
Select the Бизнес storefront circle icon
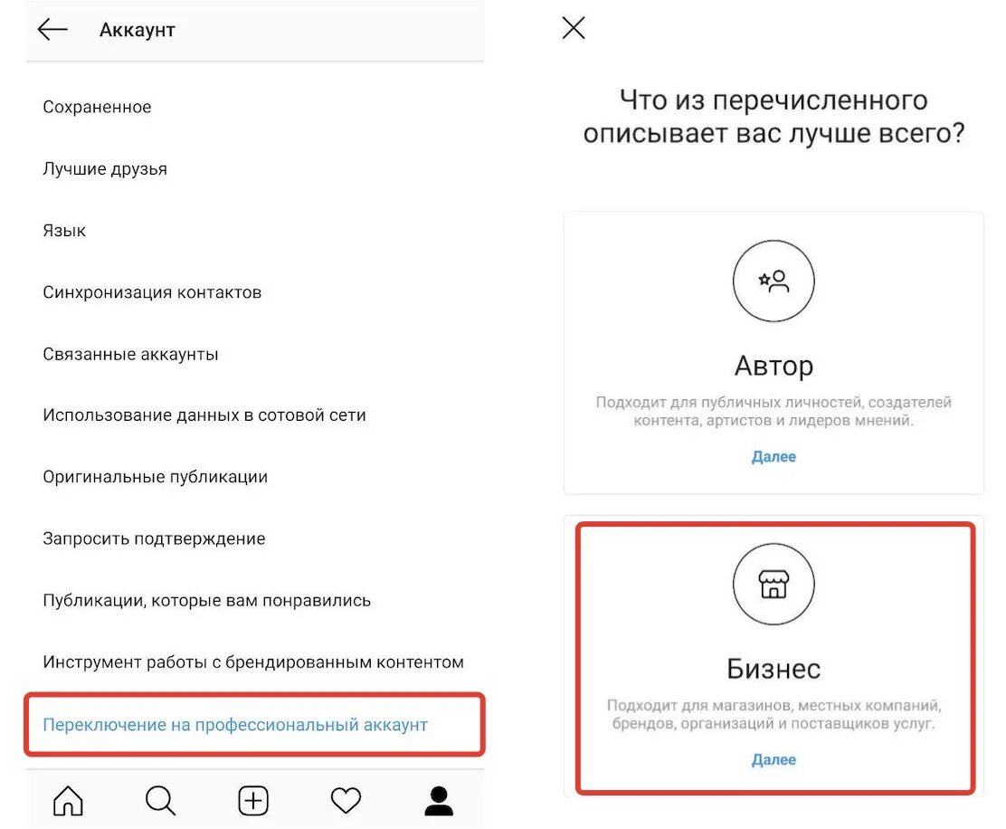click(x=773, y=584)
